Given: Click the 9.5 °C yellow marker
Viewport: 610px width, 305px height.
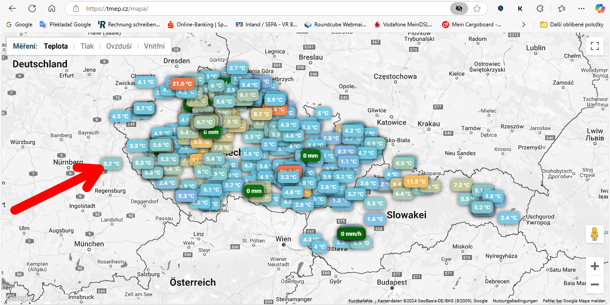Looking at the screenshot, I should tap(201, 142).
